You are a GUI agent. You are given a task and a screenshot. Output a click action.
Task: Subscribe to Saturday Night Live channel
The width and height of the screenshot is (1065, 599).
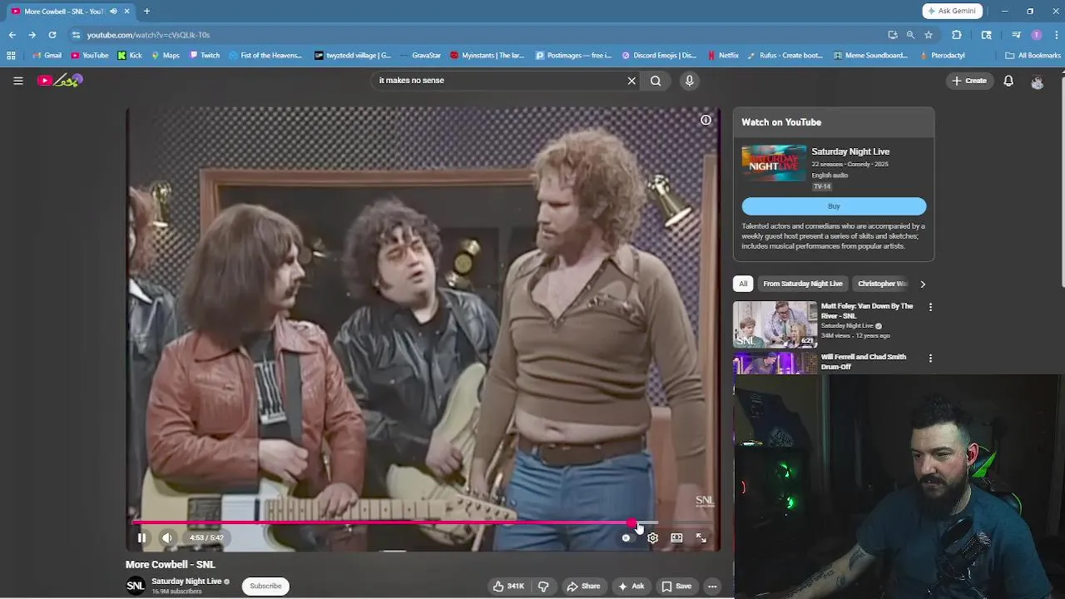265,587
